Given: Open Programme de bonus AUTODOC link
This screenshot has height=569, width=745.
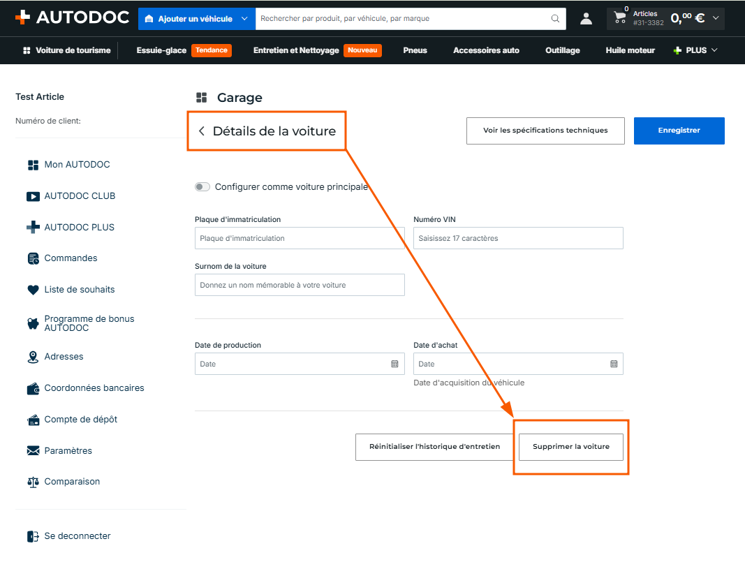Looking at the screenshot, I should pyautogui.click(x=89, y=323).
